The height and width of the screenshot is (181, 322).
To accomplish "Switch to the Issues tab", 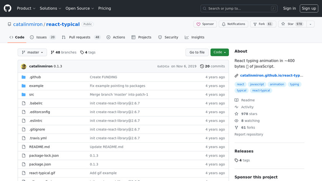I will point(43,37).
